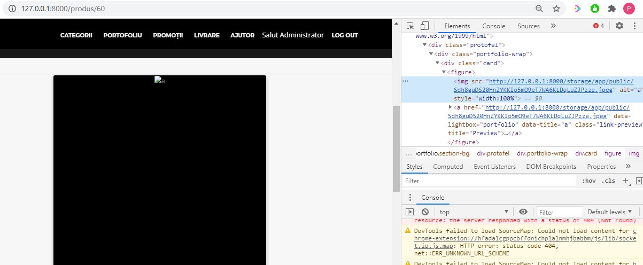Show more DevTools panels chevron
Image resolution: width=643 pixels, height=265 pixels.
coord(553,26)
